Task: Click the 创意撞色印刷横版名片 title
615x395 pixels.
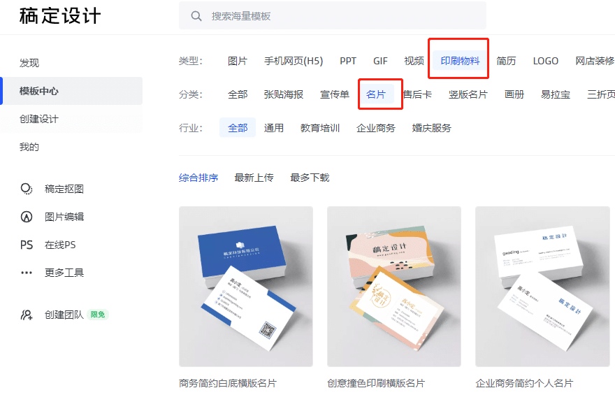Action: [x=376, y=383]
